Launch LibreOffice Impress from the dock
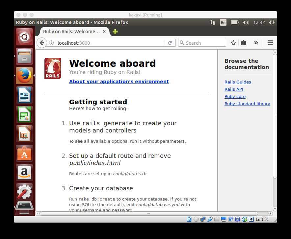The image size is (291, 239). click(x=24, y=134)
